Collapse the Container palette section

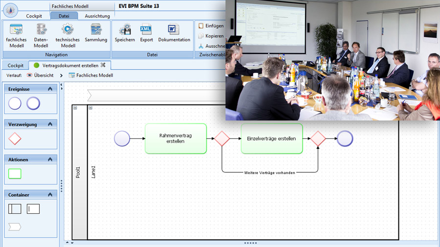[x=50, y=195]
